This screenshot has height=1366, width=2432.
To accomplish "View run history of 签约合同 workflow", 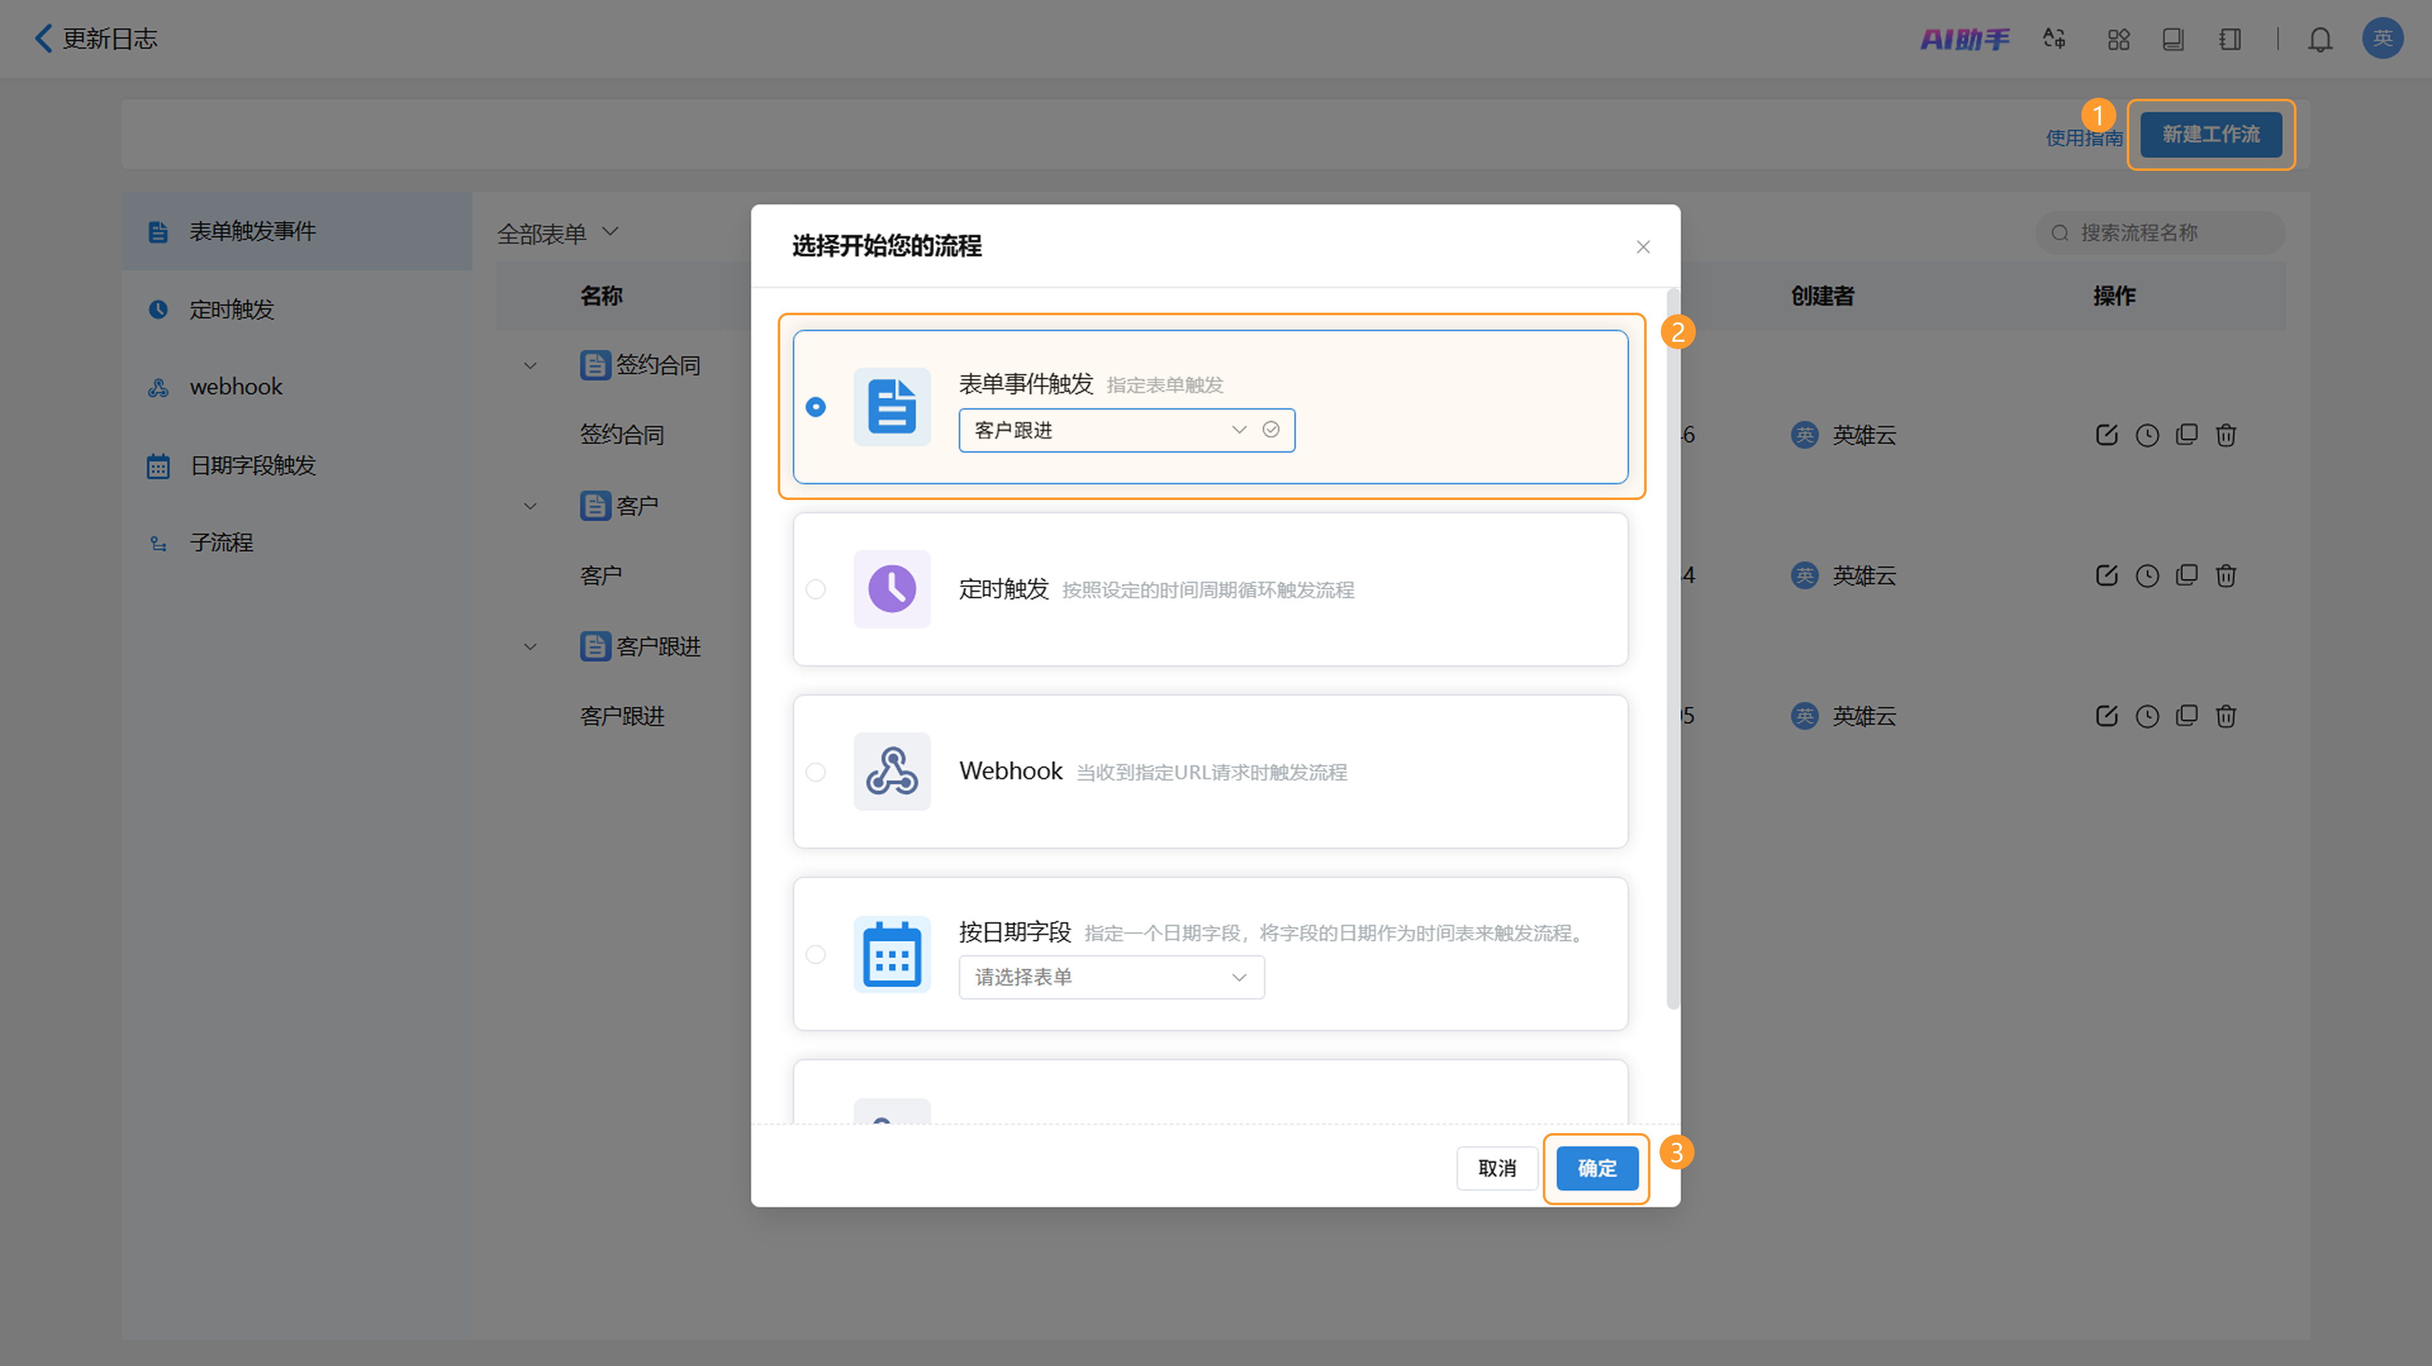I will pyautogui.click(x=2147, y=435).
